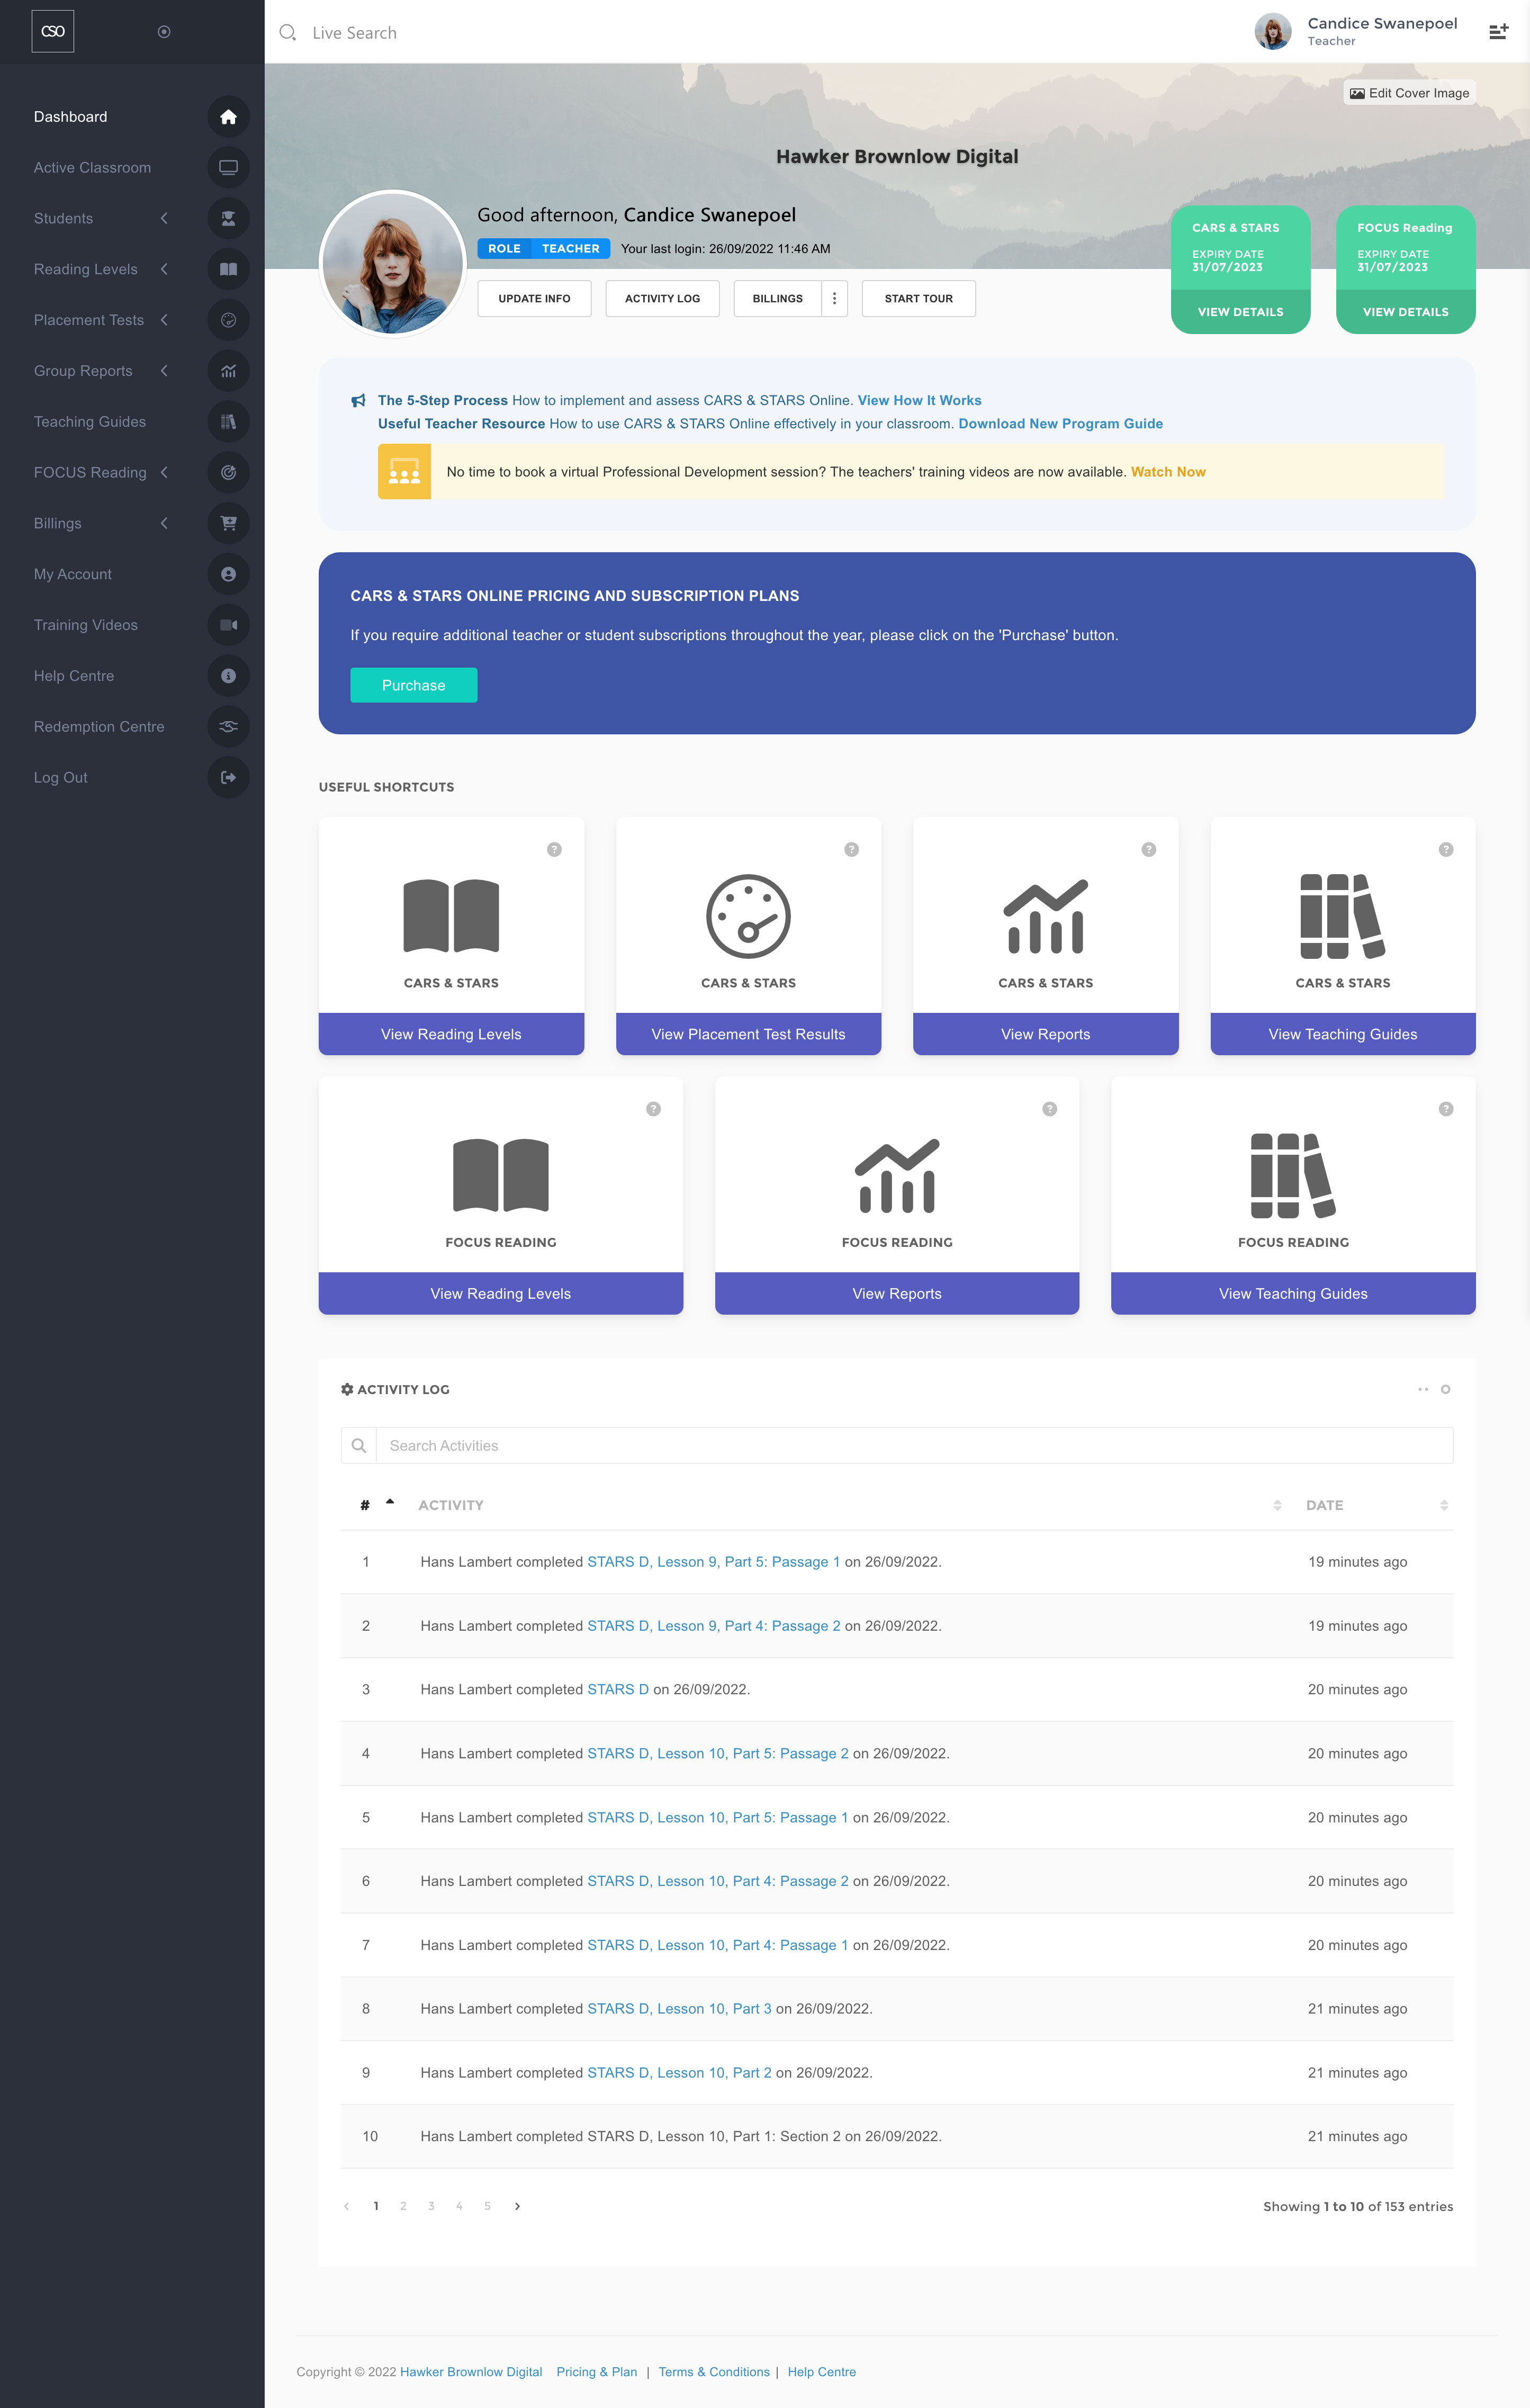1530x2408 pixels.
Task: Open the add-list icon beside user name
Action: [1498, 32]
